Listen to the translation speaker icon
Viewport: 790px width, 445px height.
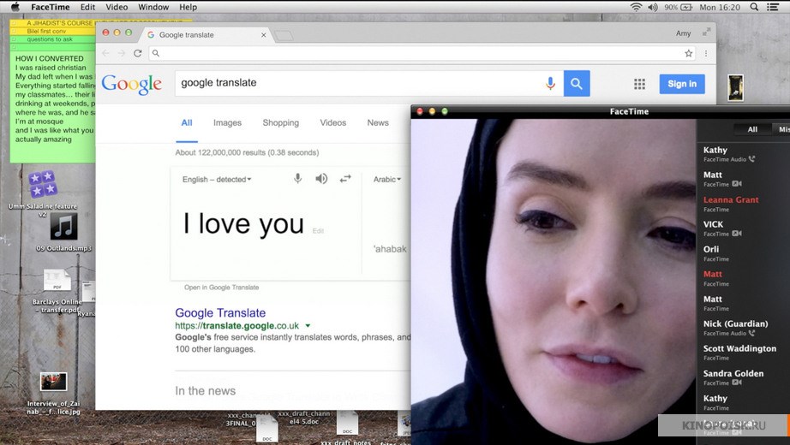coord(321,179)
